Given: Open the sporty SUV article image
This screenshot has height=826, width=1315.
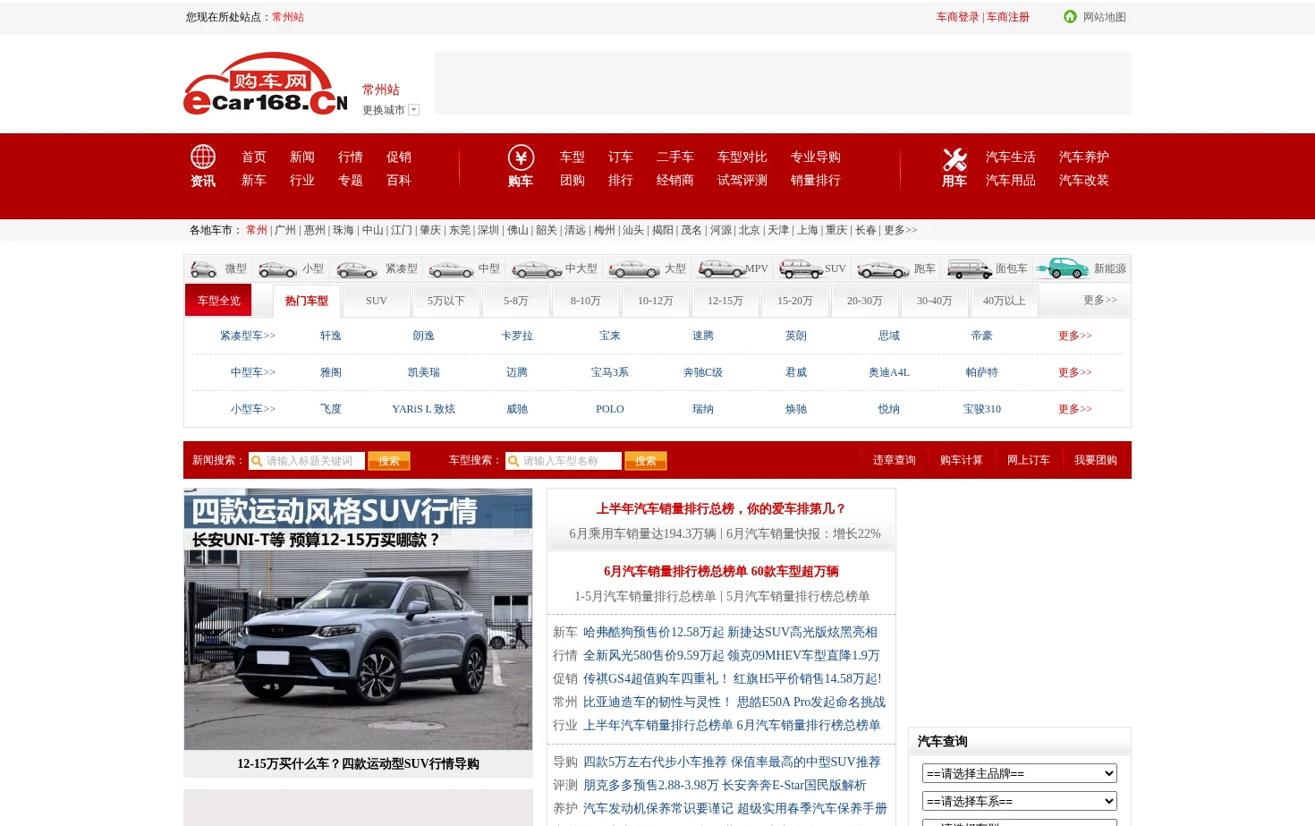Looking at the screenshot, I should [358, 619].
